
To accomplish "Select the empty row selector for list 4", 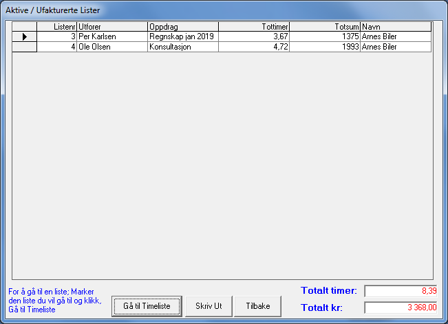I will [25, 47].
